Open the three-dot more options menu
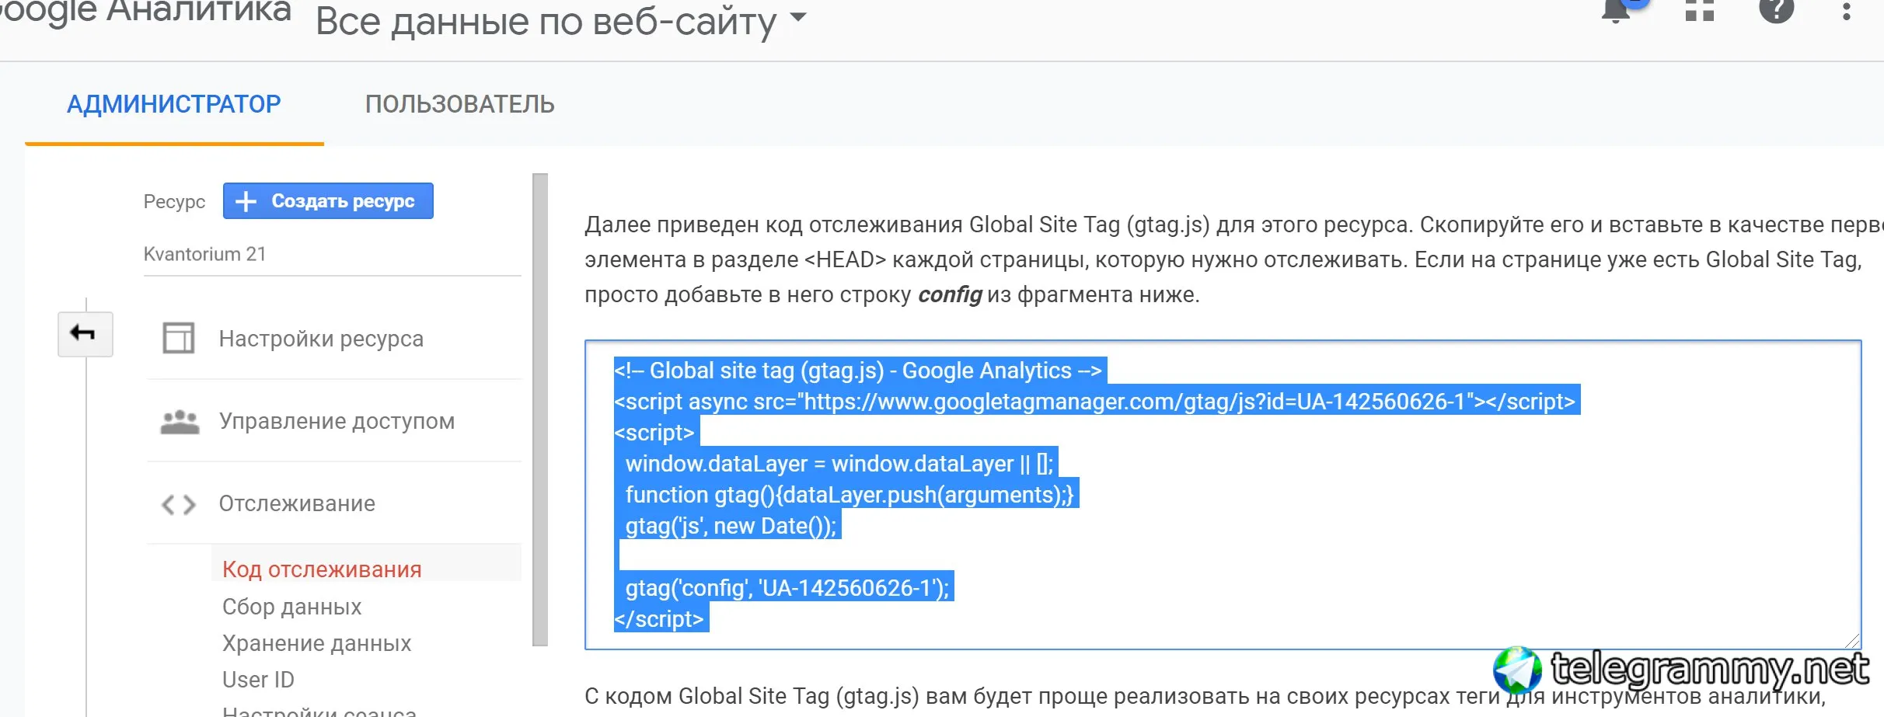 tap(1847, 11)
